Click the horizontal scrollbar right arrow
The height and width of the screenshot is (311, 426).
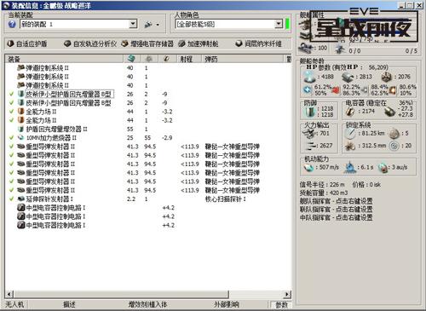288,294
